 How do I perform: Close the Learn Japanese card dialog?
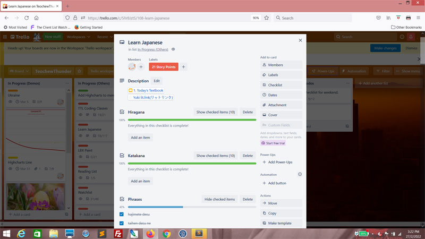pyautogui.click(x=300, y=40)
